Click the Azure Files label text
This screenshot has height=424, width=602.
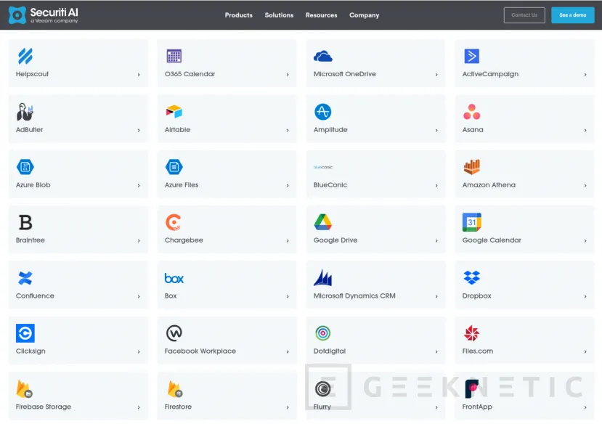[x=182, y=184]
